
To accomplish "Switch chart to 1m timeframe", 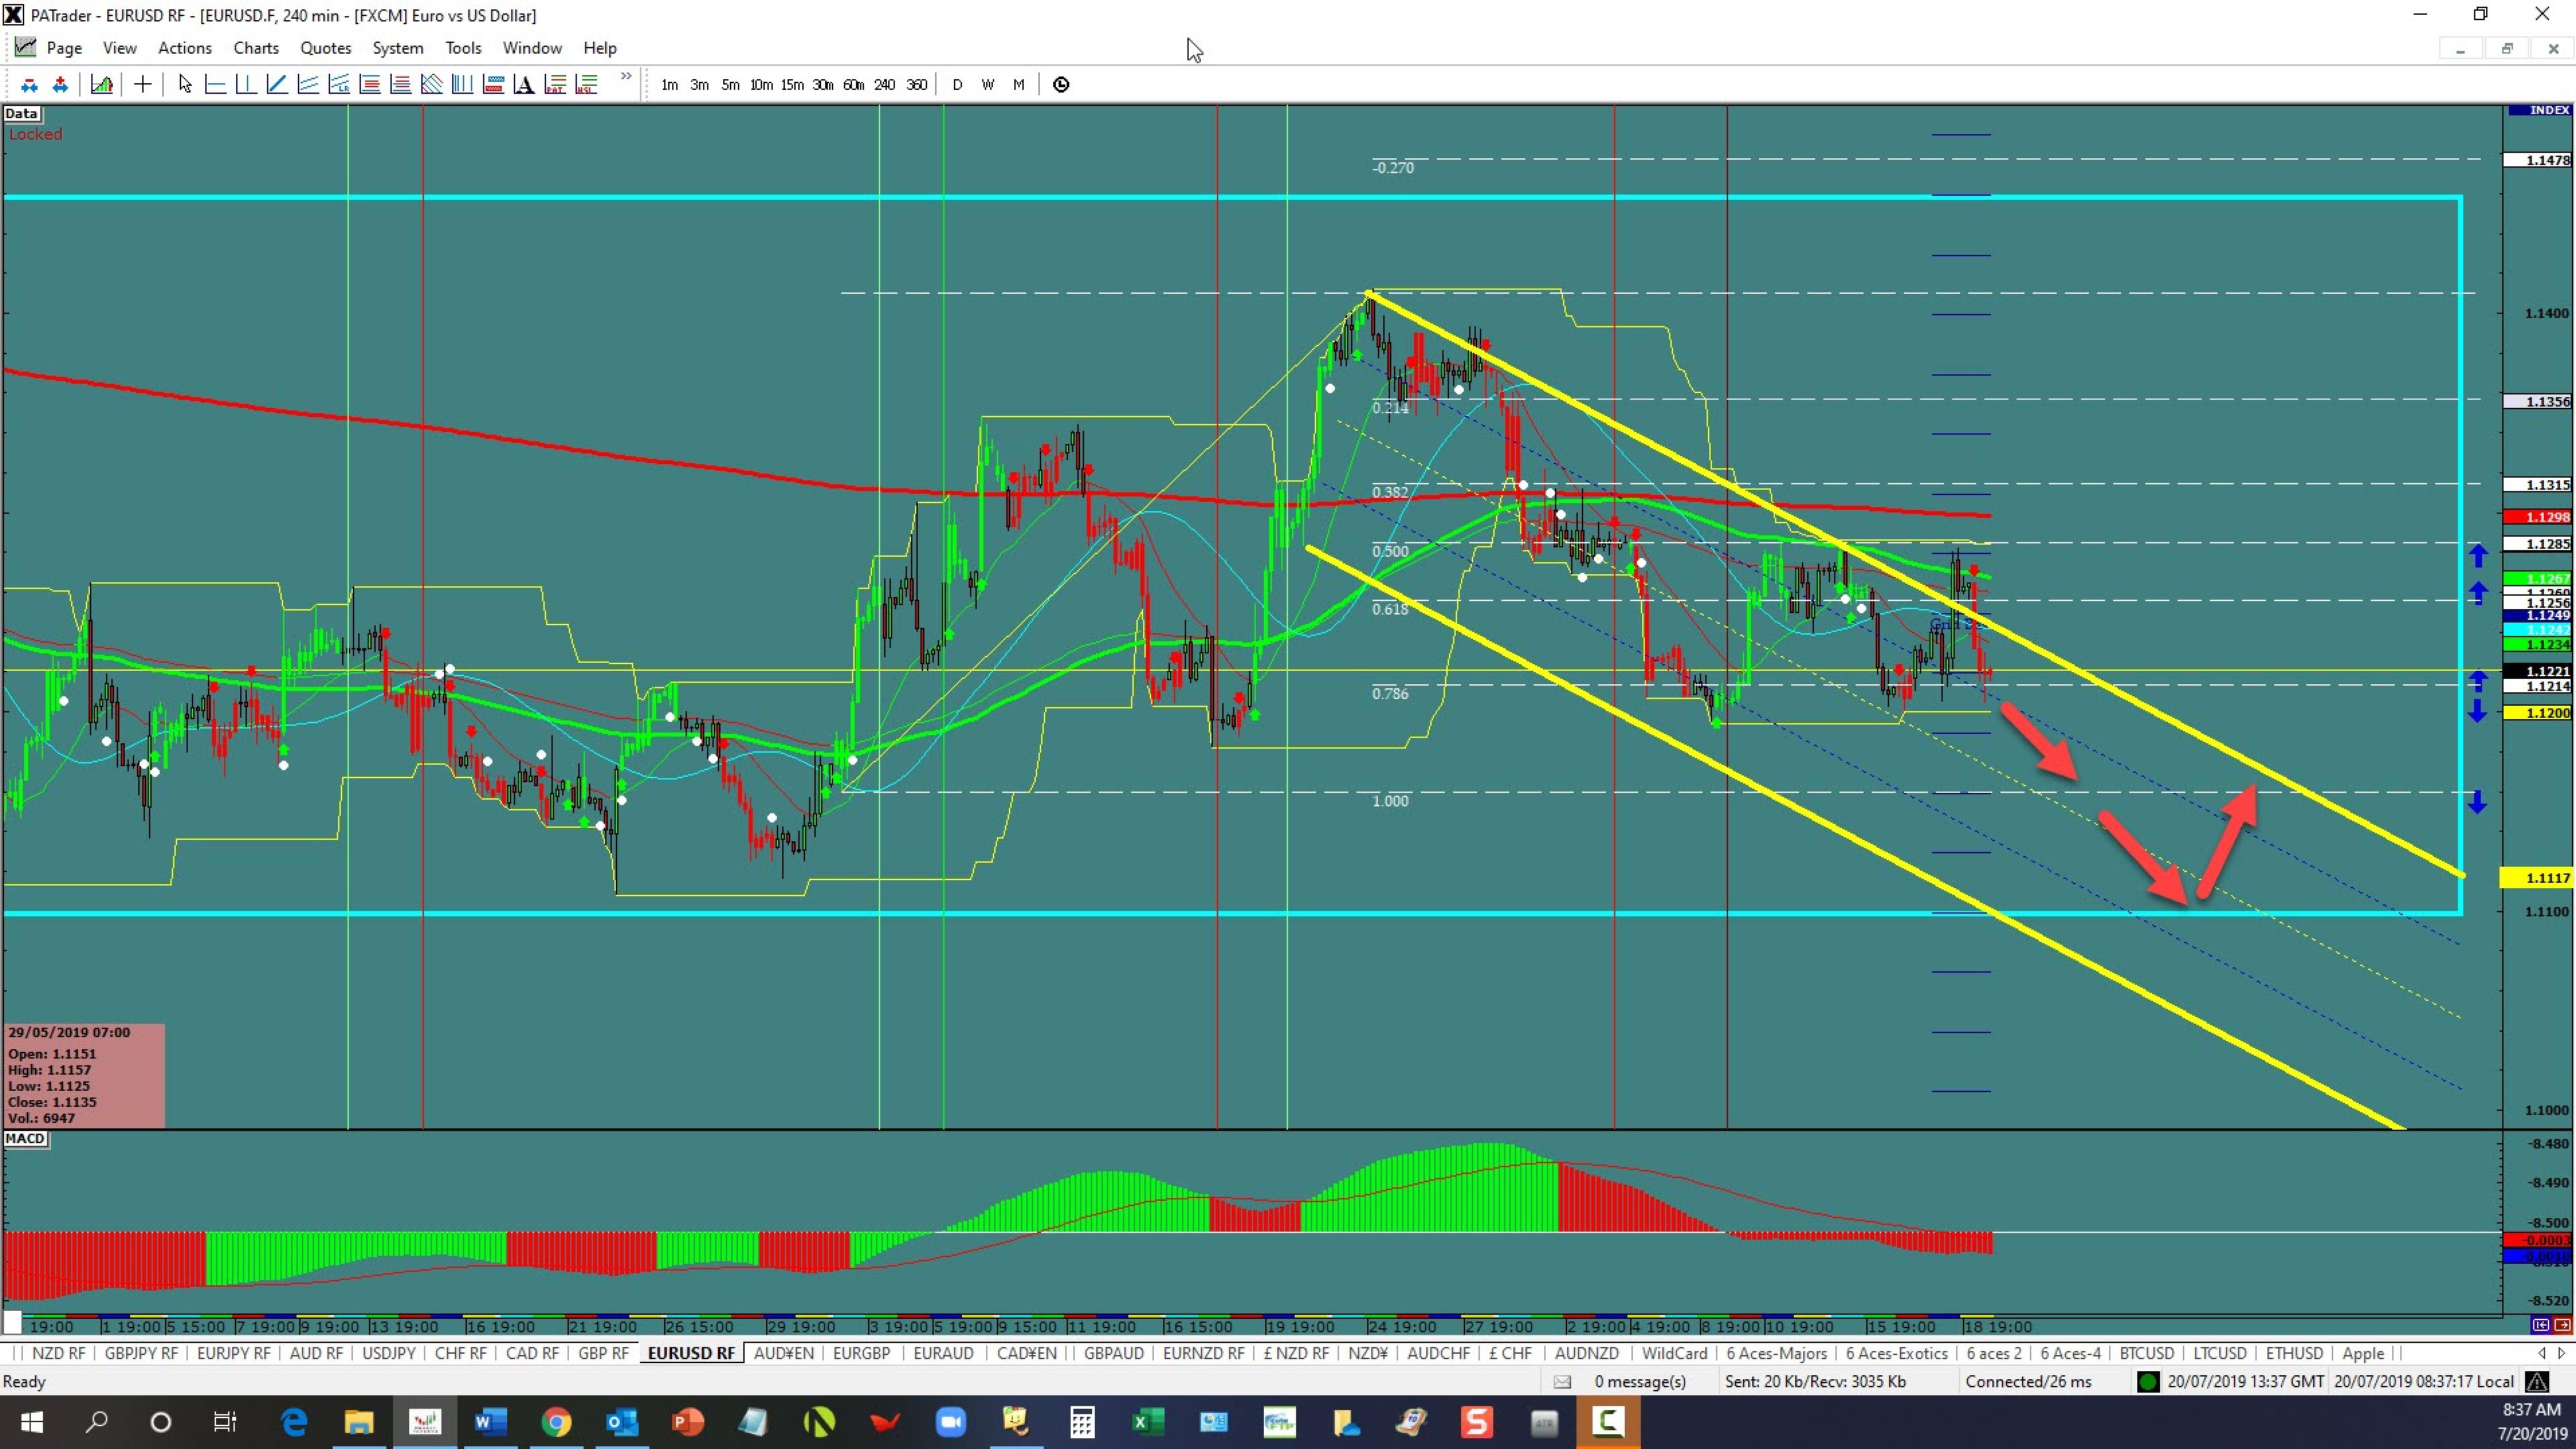I will pyautogui.click(x=669, y=85).
